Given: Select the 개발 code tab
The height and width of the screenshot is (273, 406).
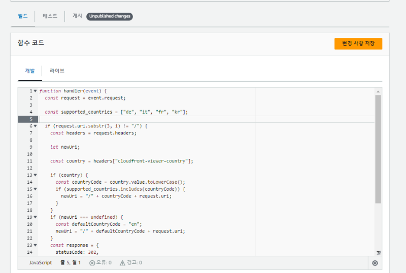Looking at the screenshot, I should pos(30,71).
